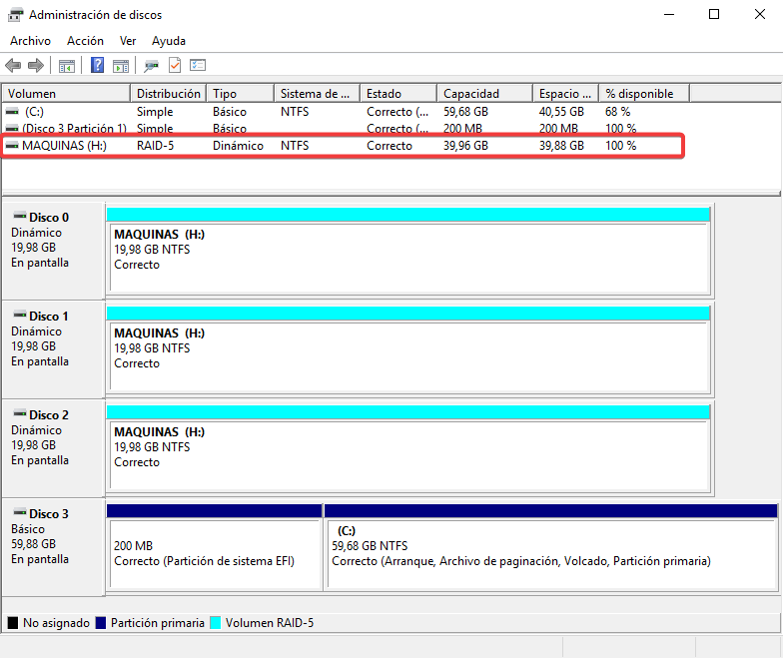Open the Archivo menu
The width and height of the screenshot is (783, 658).
pyautogui.click(x=30, y=41)
